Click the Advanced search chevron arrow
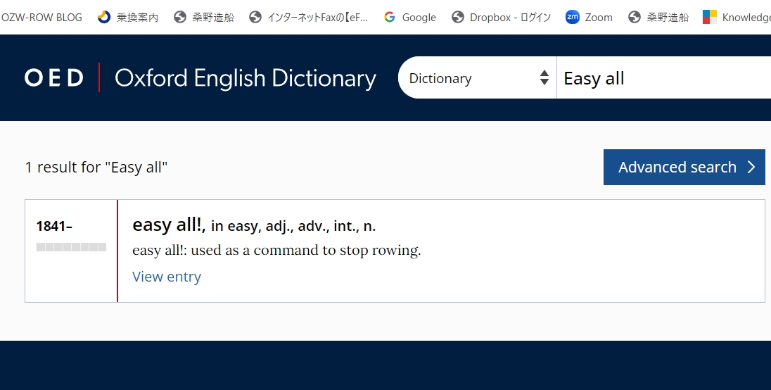This screenshot has height=390, width=771. coord(751,168)
